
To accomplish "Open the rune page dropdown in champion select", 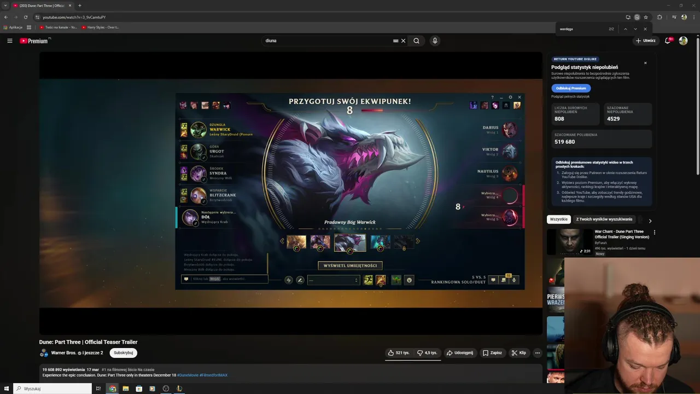I will tap(334, 280).
